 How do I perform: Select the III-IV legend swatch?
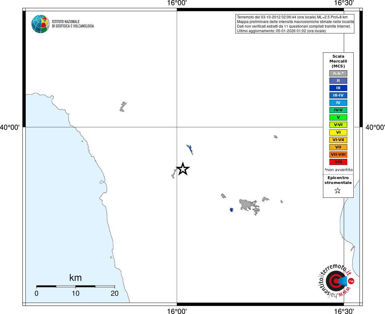[338, 95]
